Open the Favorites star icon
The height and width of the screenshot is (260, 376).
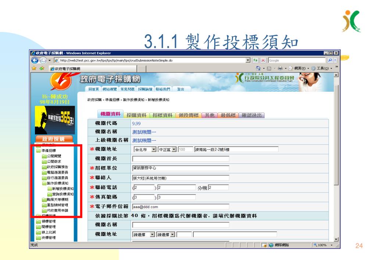click(34, 68)
